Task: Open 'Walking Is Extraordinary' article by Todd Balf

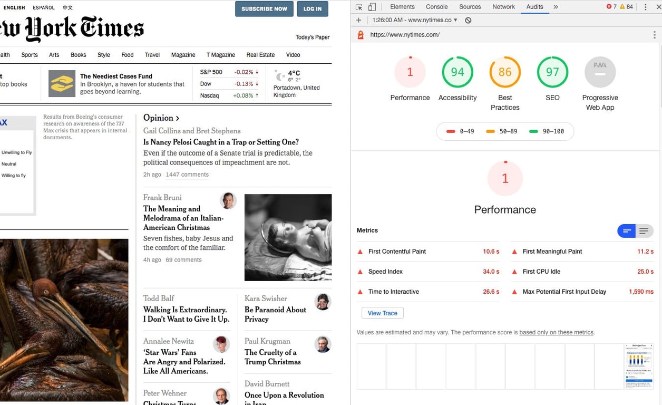Action: (187, 314)
